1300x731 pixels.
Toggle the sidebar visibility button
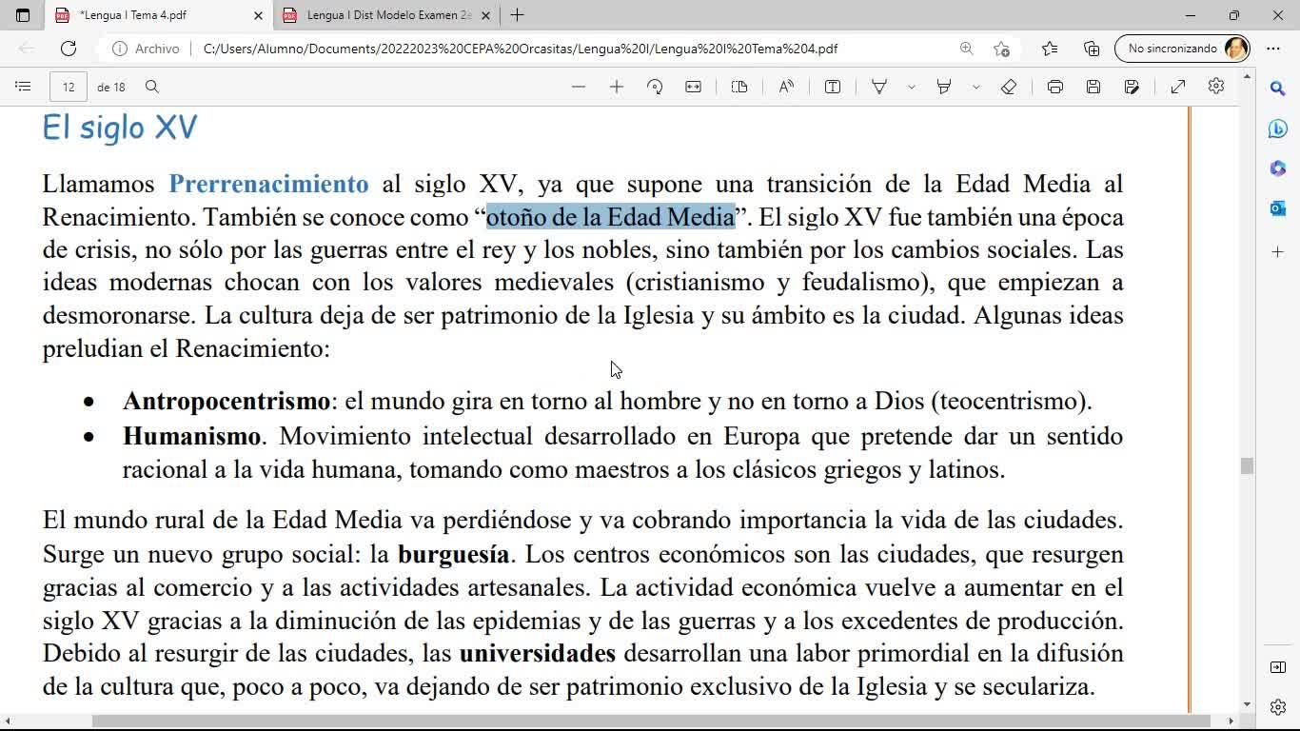1278,667
